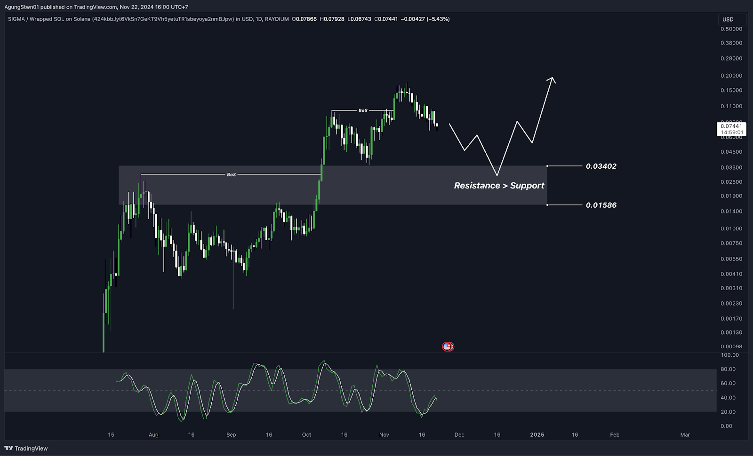Click the Feb label on time axis
Image resolution: width=753 pixels, height=456 pixels.
coord(615,435)
